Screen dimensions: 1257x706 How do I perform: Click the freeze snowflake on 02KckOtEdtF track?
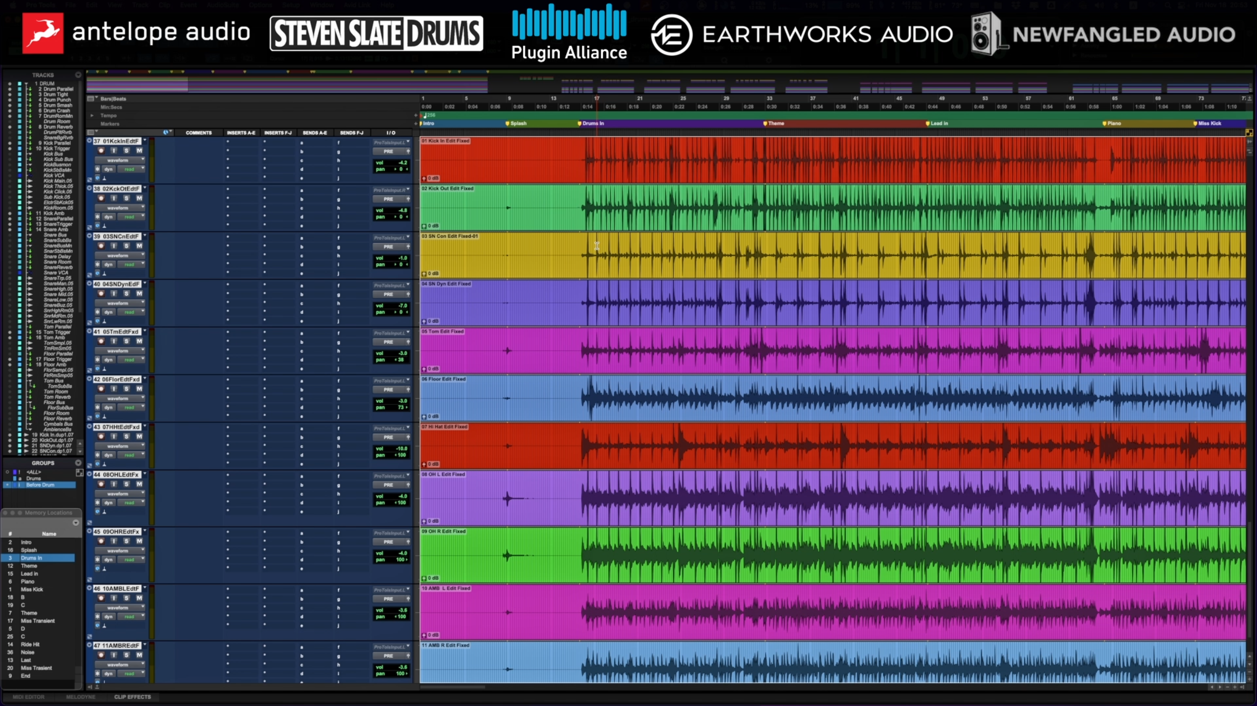(x=98, y=217)
